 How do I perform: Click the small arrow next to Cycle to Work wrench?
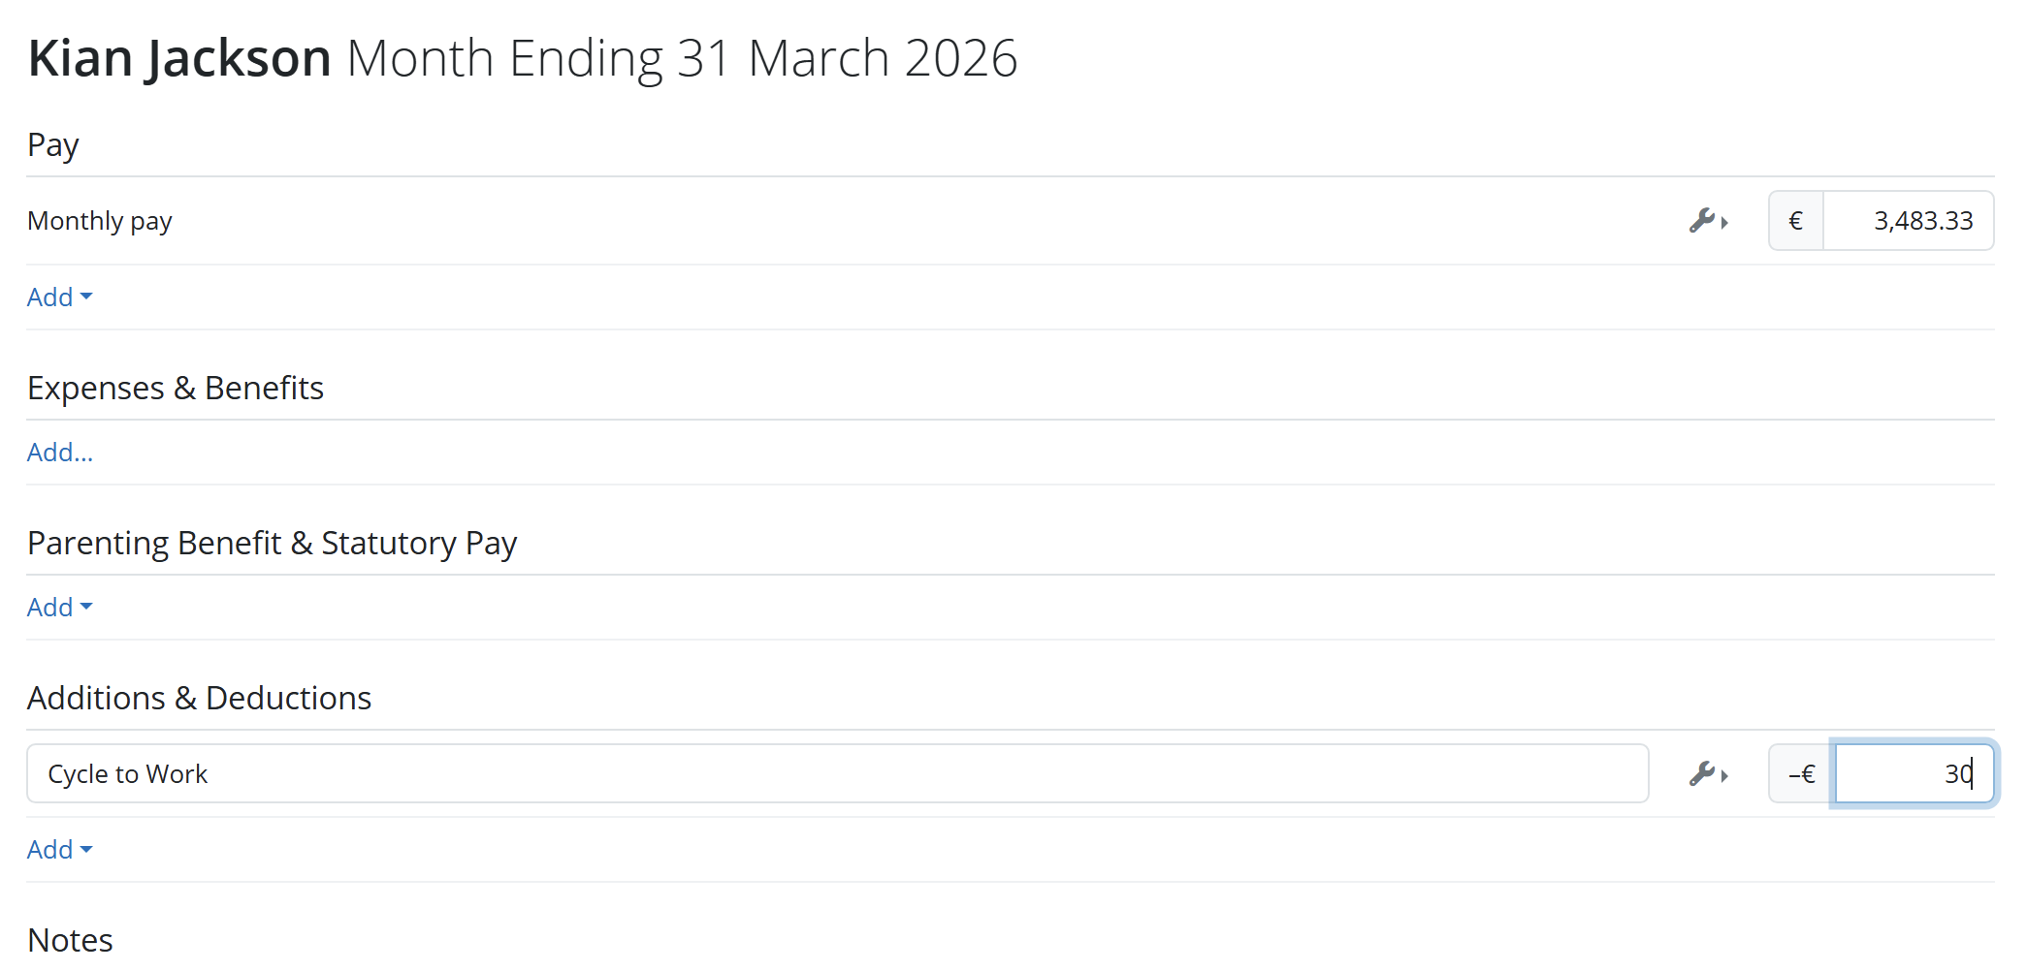click(1725, 775)
